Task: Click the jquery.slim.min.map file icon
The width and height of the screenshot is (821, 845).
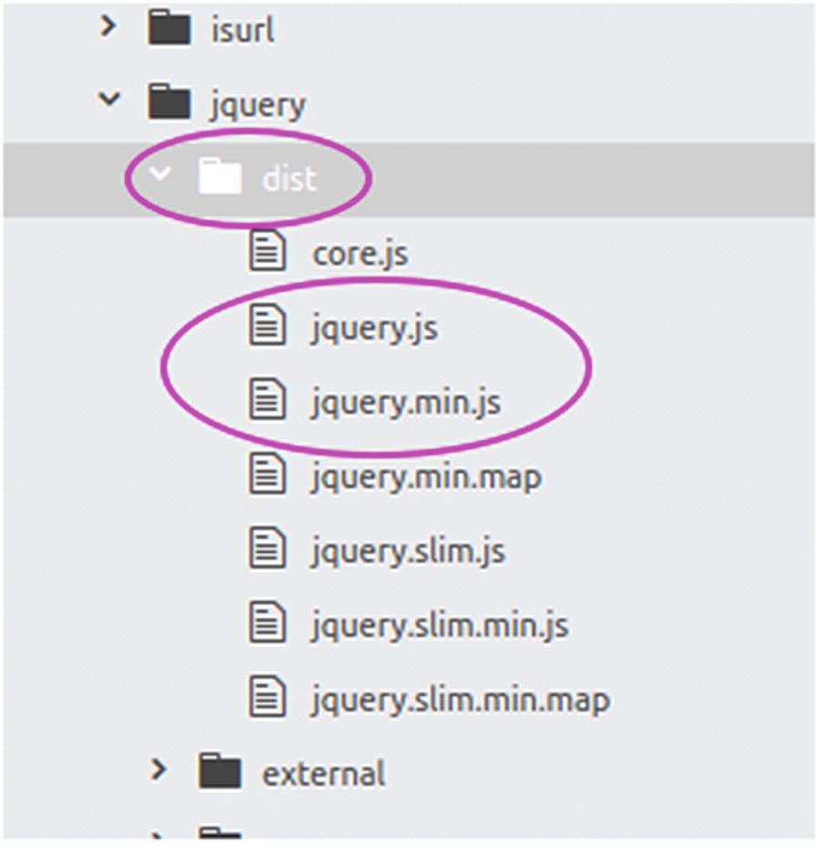Action: click(x=267, y=697)
